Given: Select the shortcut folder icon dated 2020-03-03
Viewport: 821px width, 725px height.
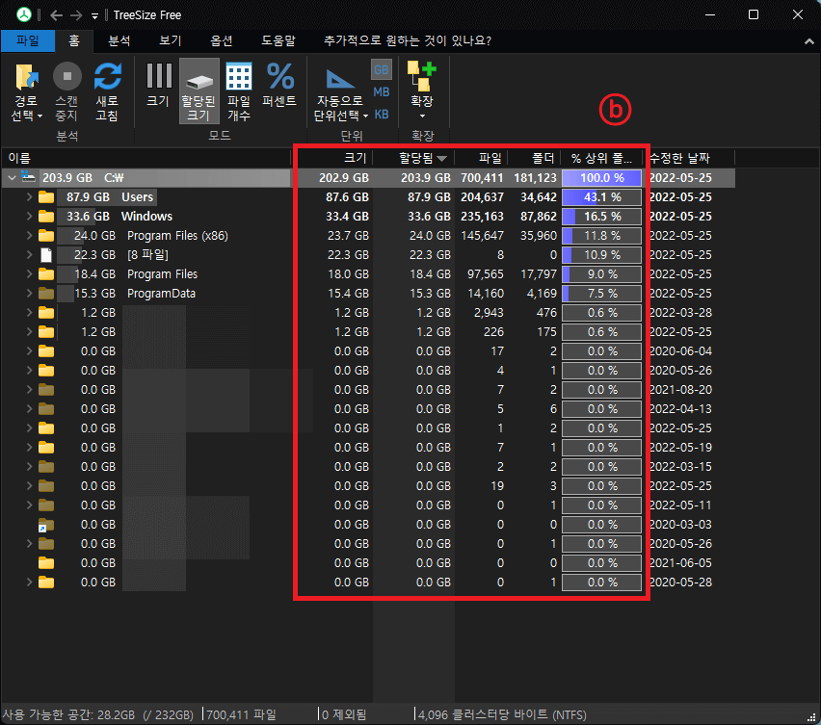Looking at the screenshot, I should tap(46, 525).
